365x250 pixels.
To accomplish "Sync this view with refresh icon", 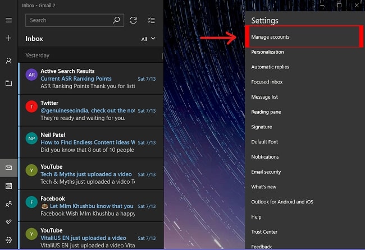I will pos(133,20).
